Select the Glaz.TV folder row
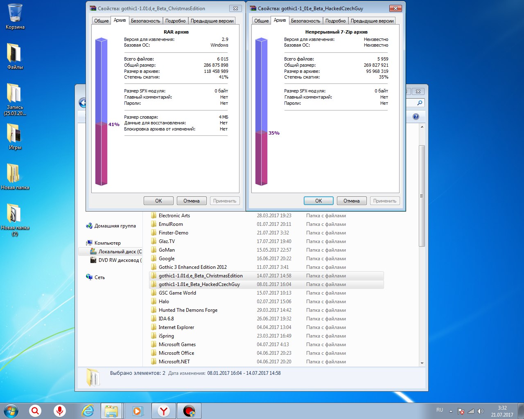The image size is (524, 419). (x=267, y=241)
